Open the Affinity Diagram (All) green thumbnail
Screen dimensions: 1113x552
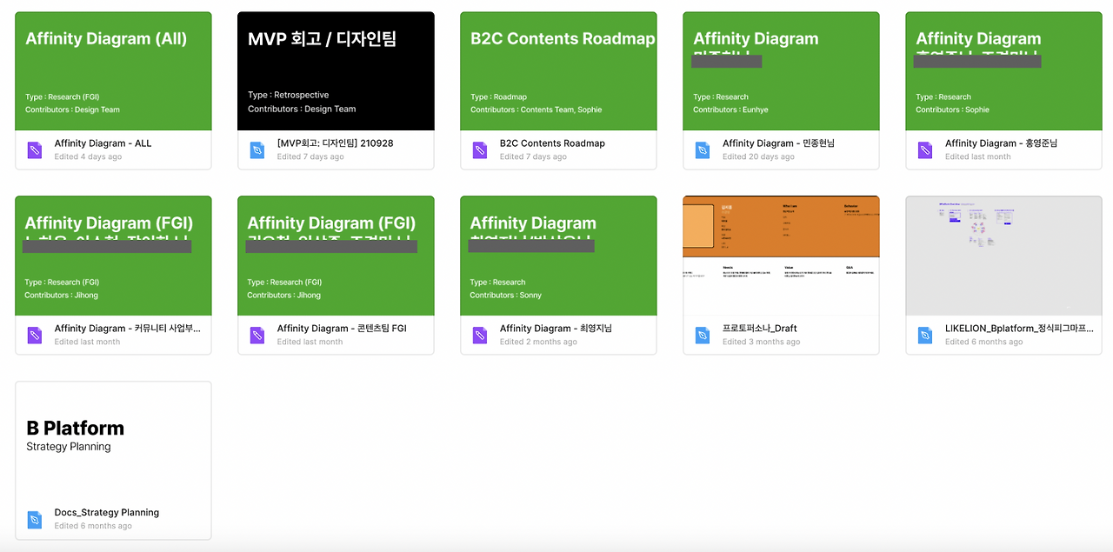[113, 71]
